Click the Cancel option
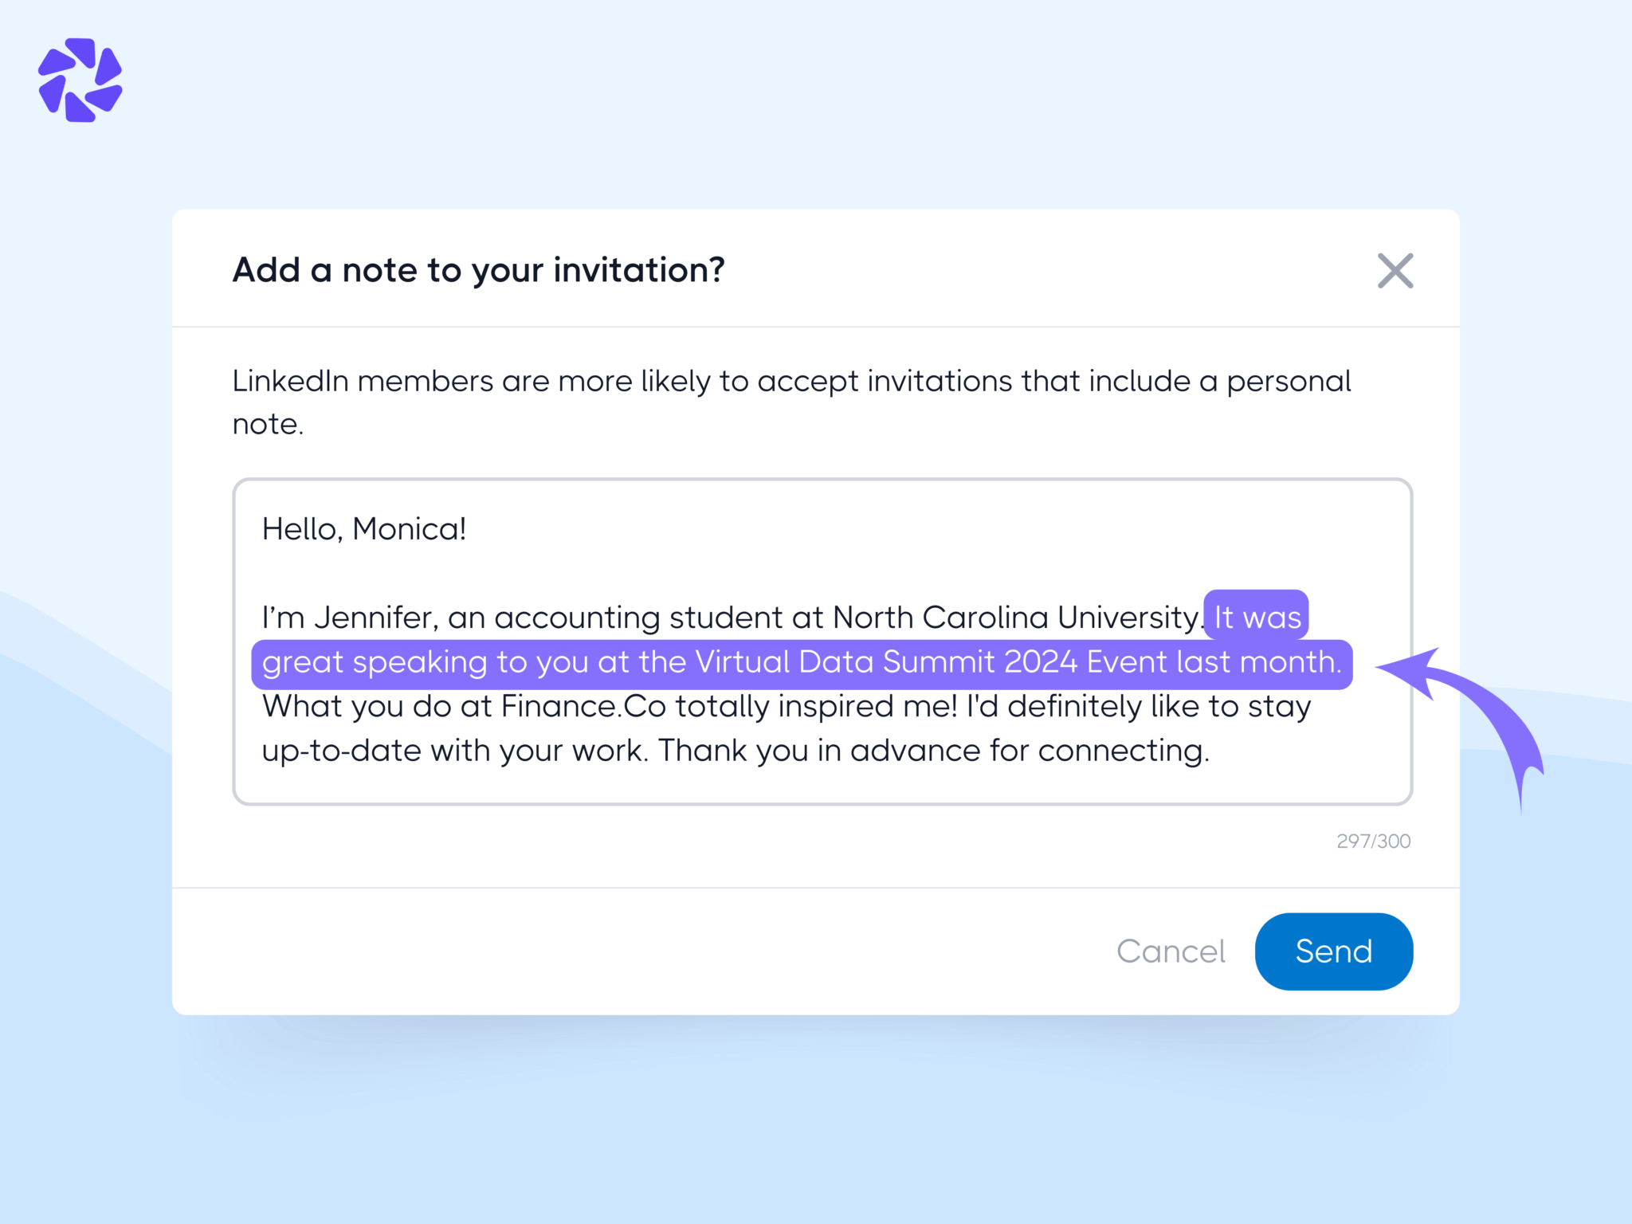This screenshot has height=1224, width=1632. click(1171, 951)
